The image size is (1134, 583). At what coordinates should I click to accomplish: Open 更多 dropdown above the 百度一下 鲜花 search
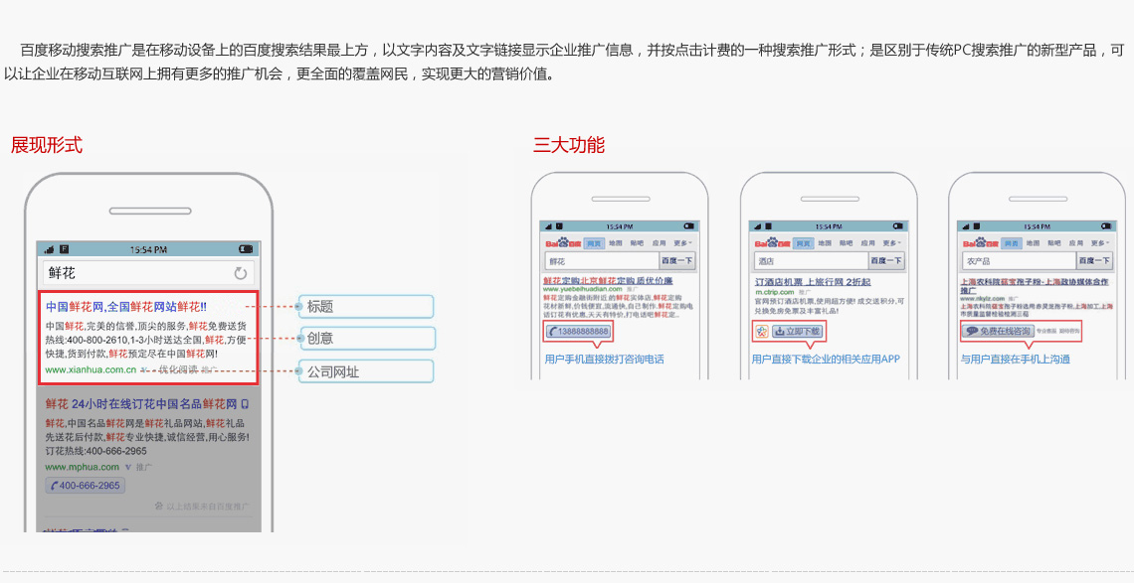click(x=681, y=243)
